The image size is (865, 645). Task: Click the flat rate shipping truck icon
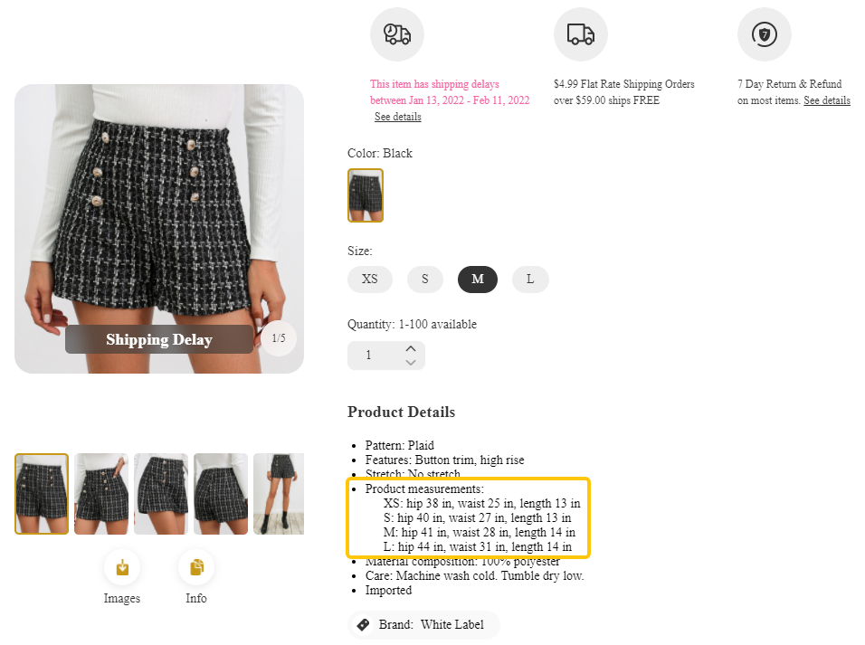pos(581,34)
